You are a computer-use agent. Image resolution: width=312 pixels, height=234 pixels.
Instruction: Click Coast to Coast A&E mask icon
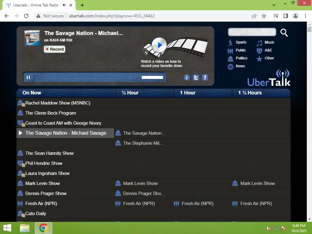click(x=21, y=123)
